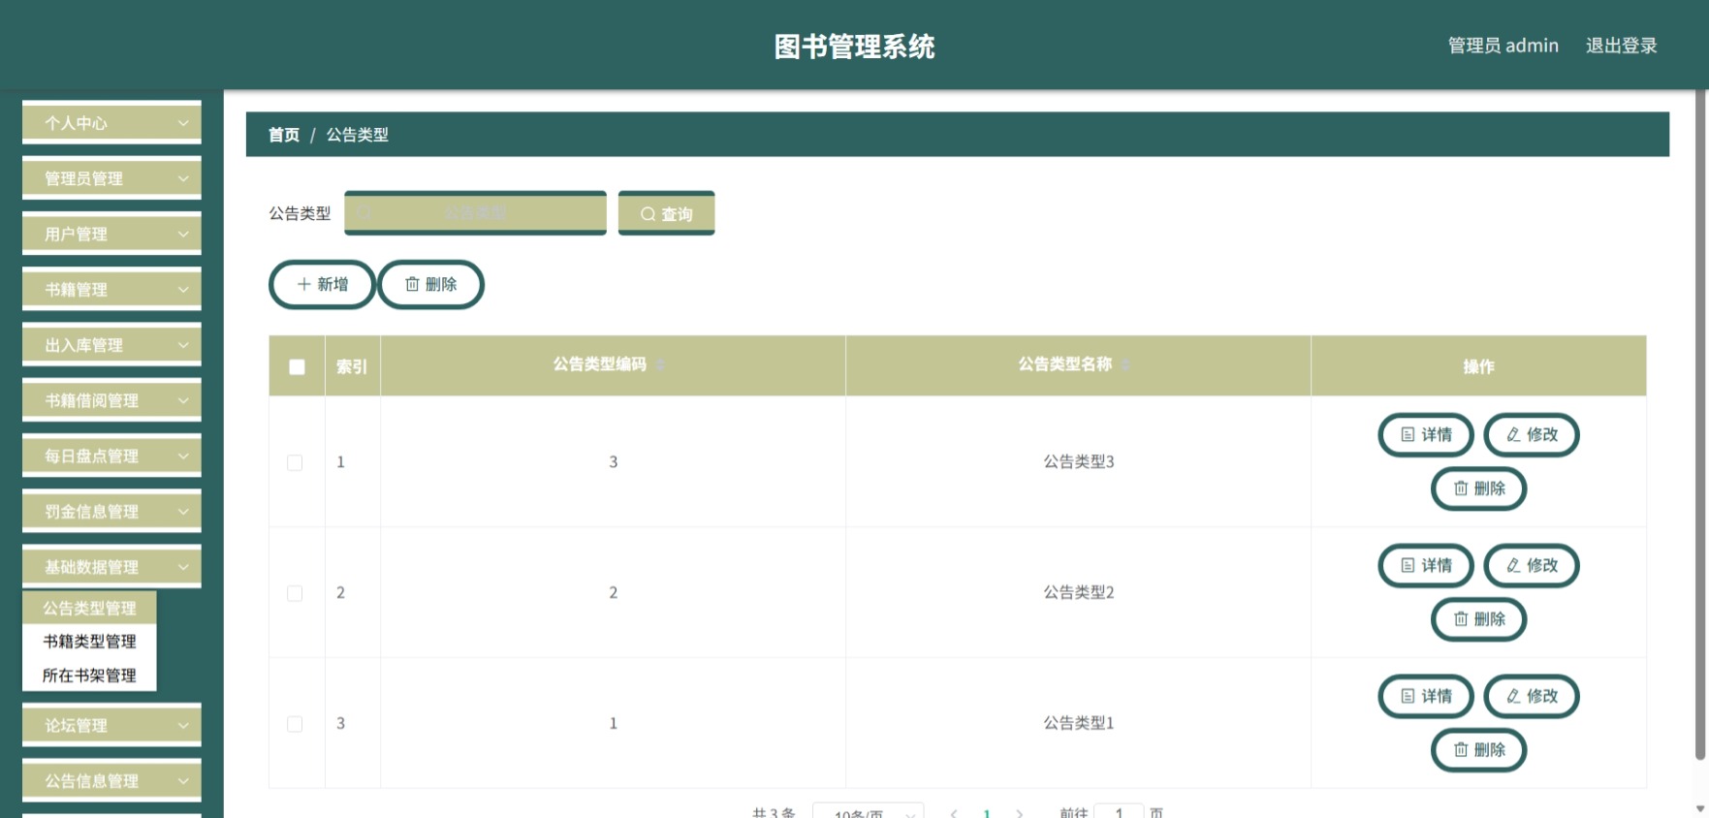Expand the 个人中心 sidebar menu
The image size is (1709, 818).
point(111,123)
